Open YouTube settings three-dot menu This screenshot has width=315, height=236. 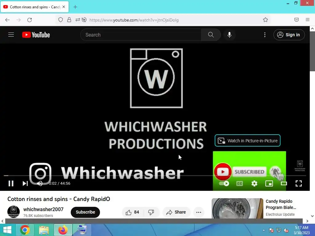point(265,35)
